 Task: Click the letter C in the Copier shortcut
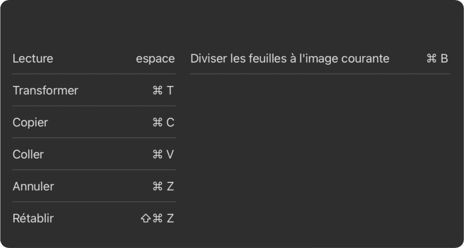tap(170, 122)
